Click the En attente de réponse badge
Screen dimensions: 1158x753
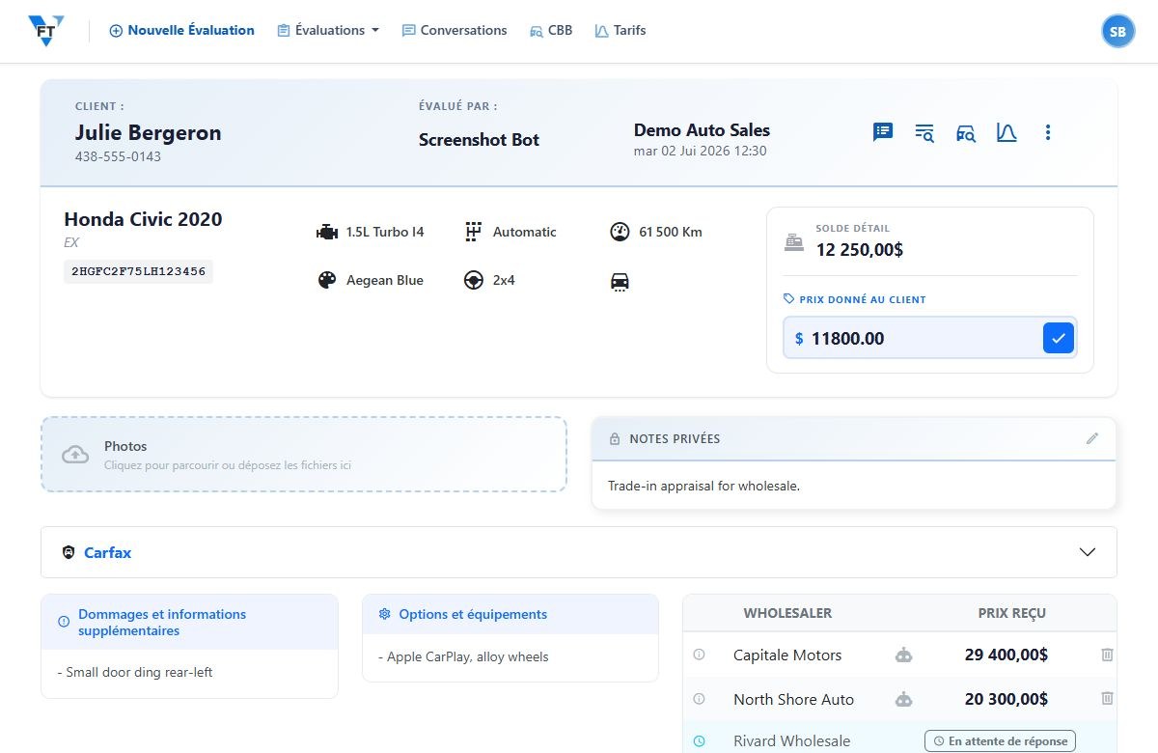point(1001,741)
